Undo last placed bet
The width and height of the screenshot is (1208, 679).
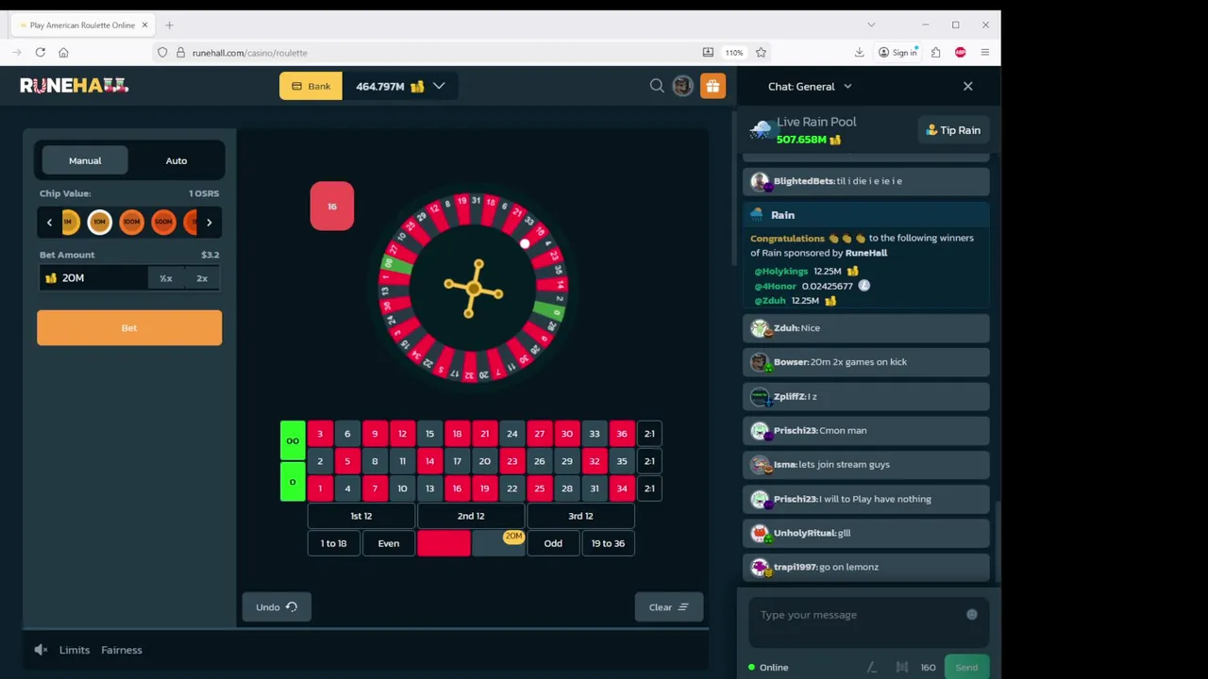(277, 607)
